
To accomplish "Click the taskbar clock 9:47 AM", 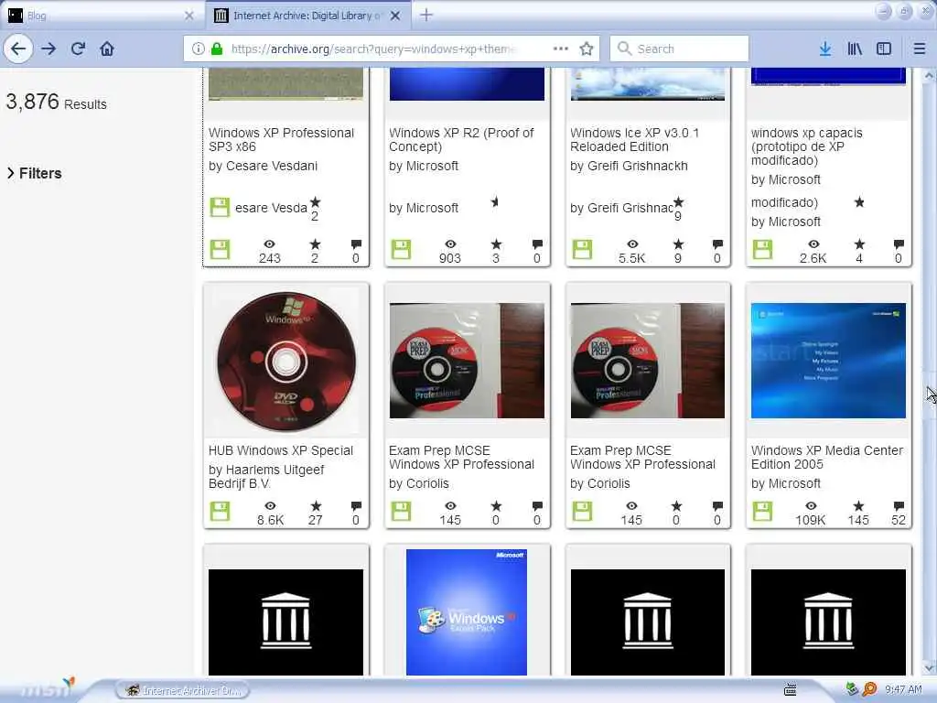I will 903,689.
